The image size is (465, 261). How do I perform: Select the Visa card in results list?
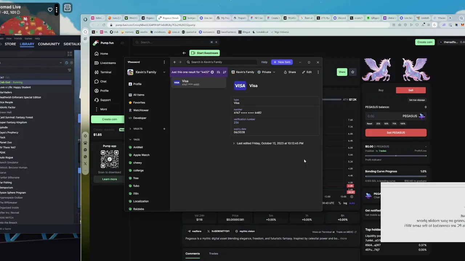199,83
